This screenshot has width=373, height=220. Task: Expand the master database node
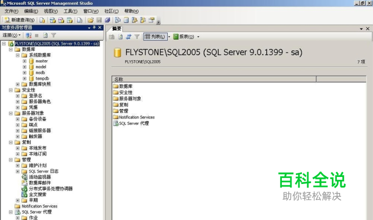click(x=24, y=61)
